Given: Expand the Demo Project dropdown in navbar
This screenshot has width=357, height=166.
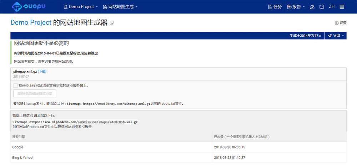Looking at the screenshot, I should (81, 7).
